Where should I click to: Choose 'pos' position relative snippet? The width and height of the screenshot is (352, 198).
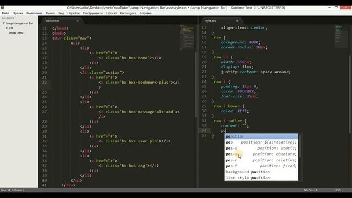click(x=261, y=142)
